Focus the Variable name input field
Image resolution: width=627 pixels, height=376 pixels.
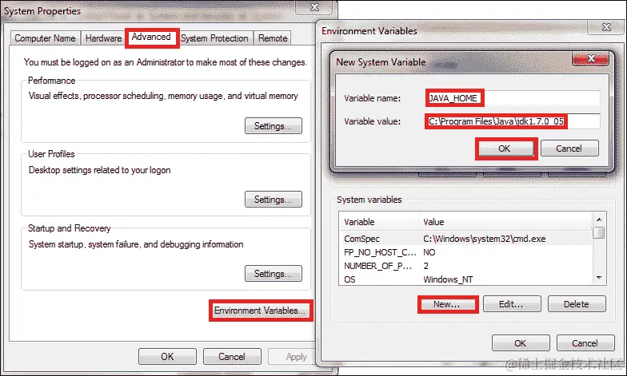(x=513, y=98)
